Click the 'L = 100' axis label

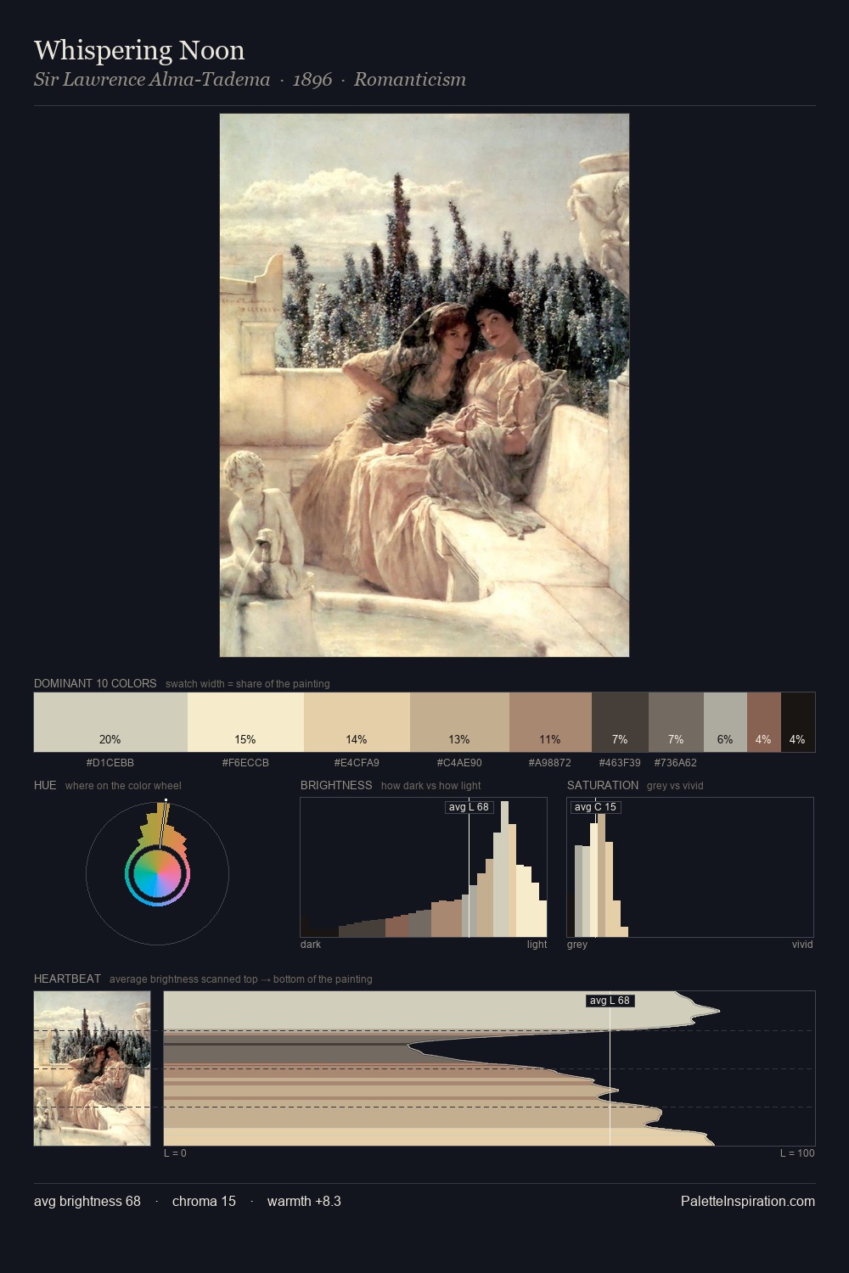point(797,1152)
